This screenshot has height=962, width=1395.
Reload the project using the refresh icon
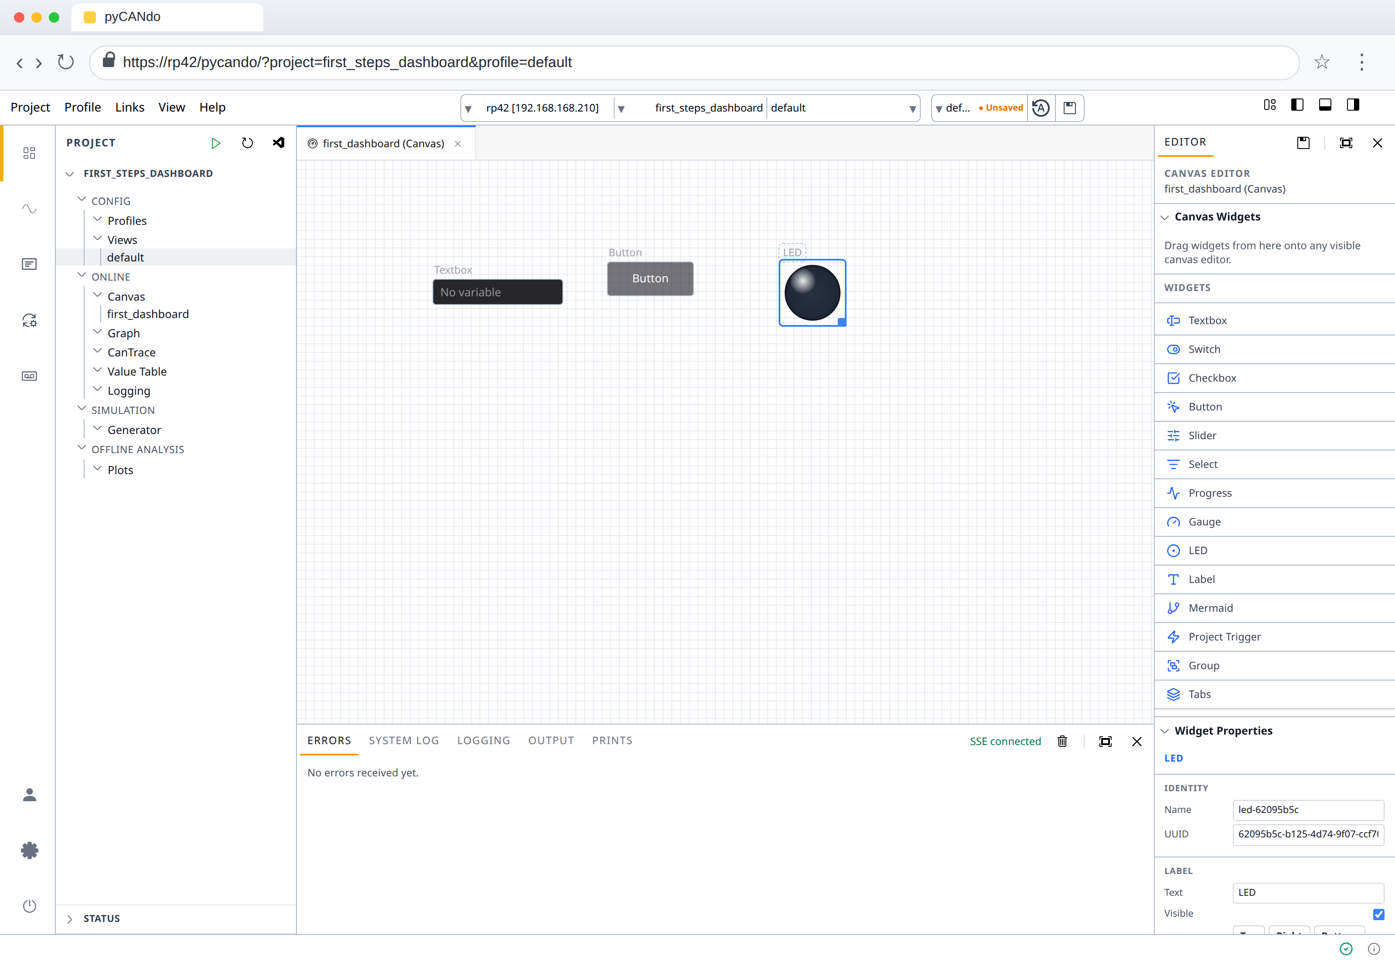click(x=247, y=143)
